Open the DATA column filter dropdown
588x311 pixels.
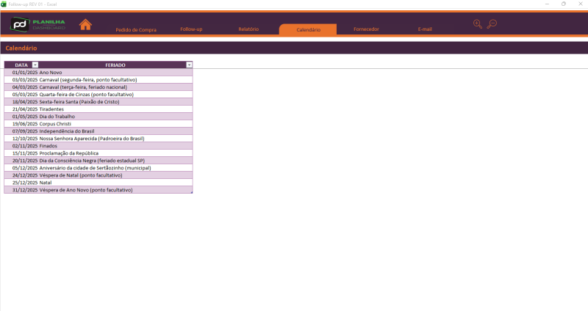(x=35, y=65)
